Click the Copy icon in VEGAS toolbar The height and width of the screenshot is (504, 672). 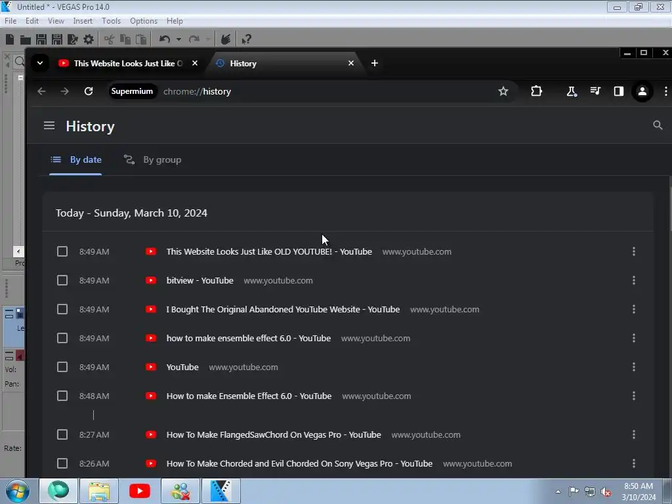pos(125,39)
